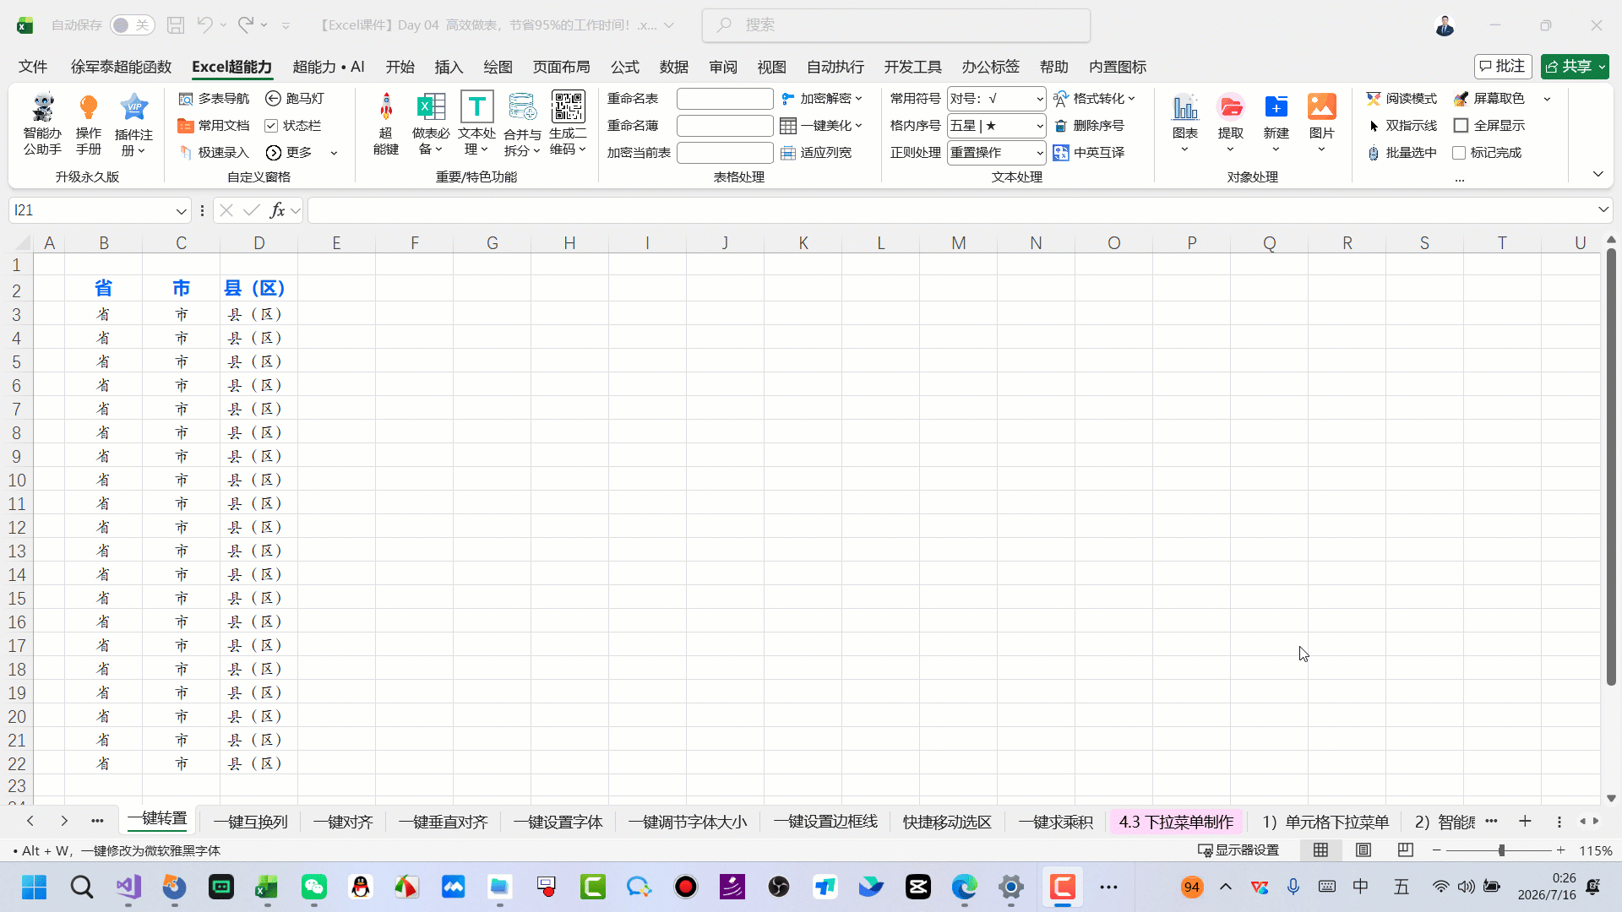Expand the 常用符号 dropdown
Viewport: 1622px width, 912px height.
[1039, 99]
